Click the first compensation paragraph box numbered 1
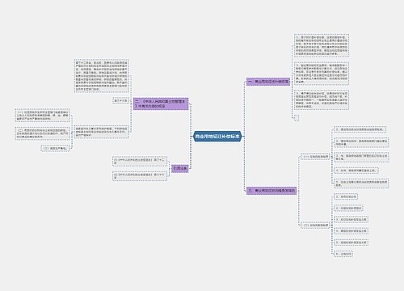 click(x=322, y=45)
